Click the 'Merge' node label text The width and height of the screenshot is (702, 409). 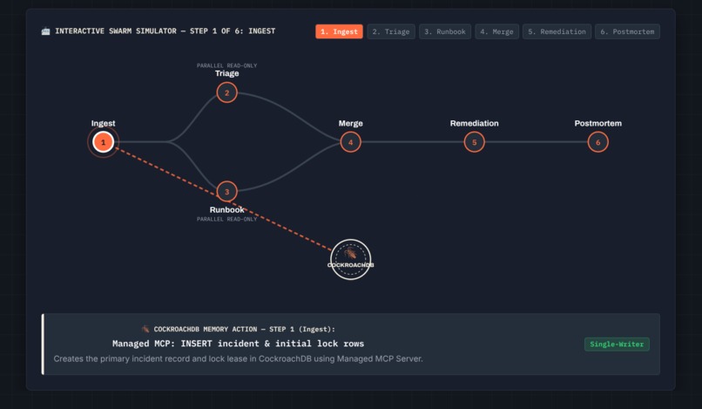350,123
